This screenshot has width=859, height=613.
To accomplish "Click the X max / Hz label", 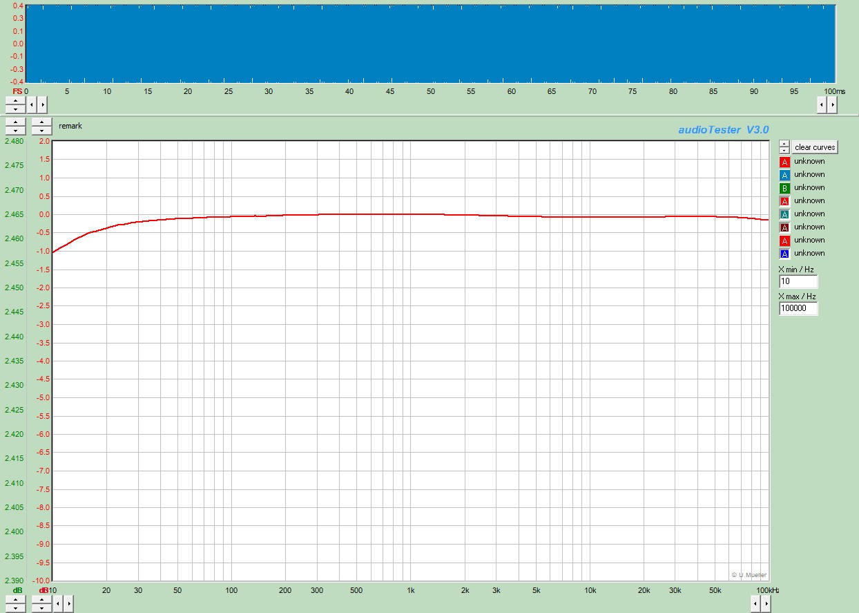I will (x=798, y=296).
